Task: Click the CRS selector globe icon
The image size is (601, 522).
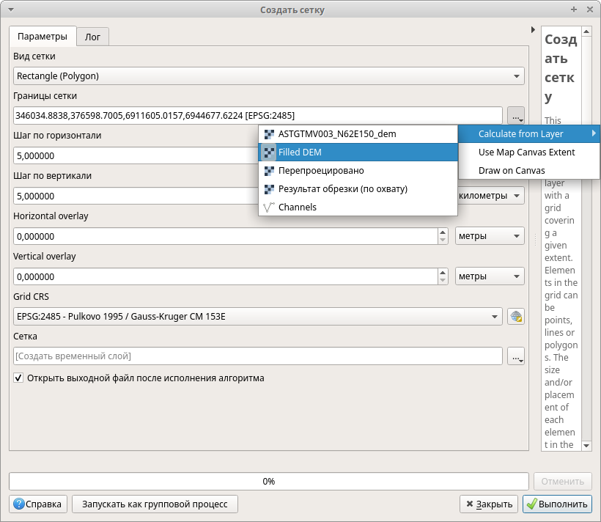Action: tap(516, 316)
